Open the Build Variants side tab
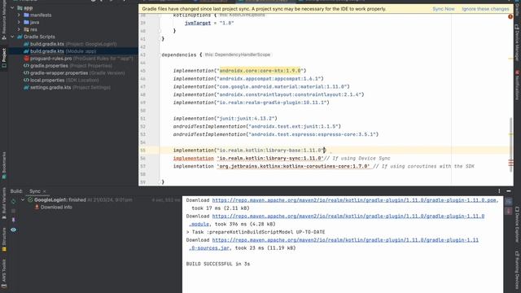Viewport: 521px width, 293px height. click(4, 203)
